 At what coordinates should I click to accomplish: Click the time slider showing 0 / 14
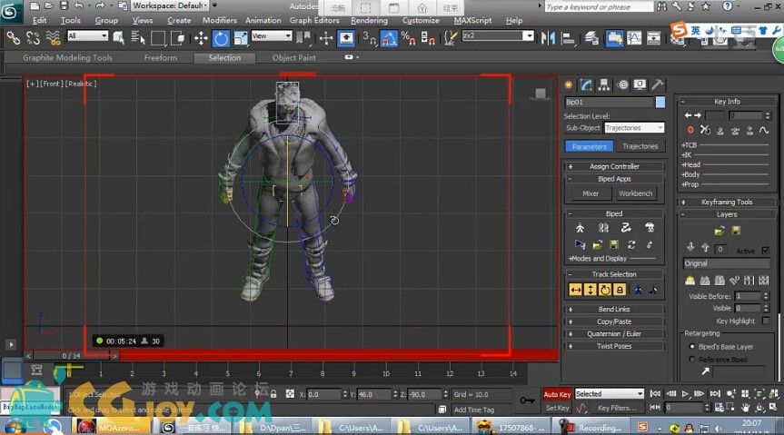pyautogui.click(x=72, y=355)
